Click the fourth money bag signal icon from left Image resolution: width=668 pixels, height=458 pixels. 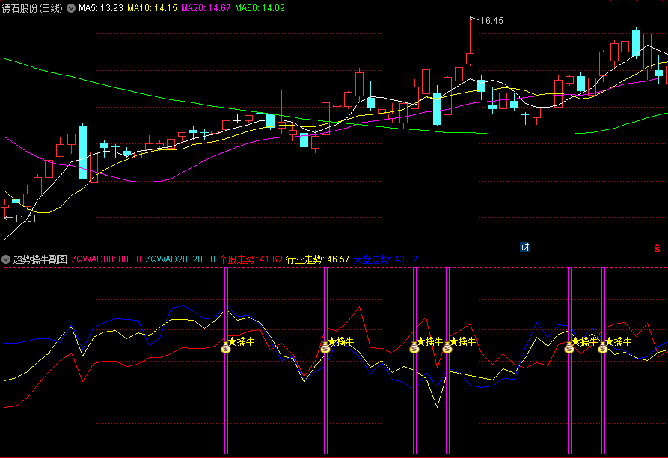[447, 348]
